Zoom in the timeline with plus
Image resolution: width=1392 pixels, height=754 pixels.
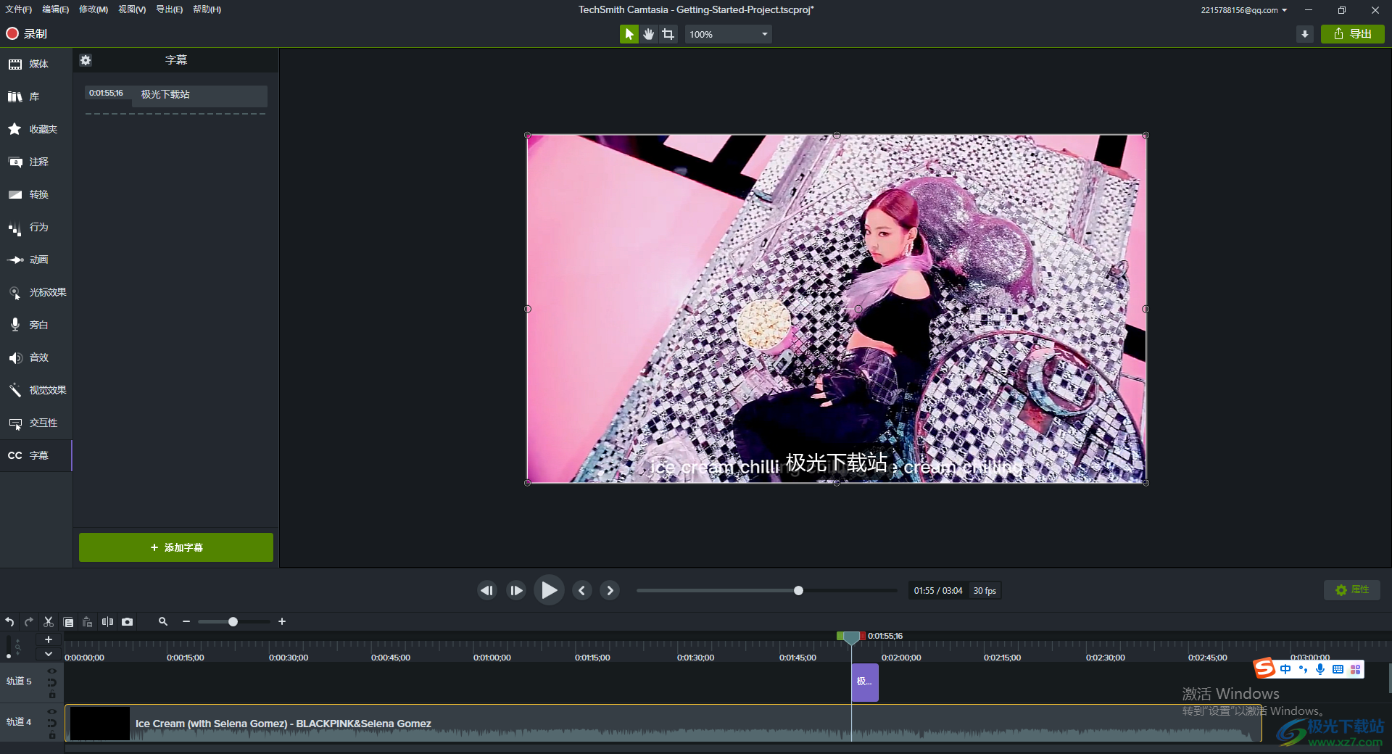click(282, 622)
